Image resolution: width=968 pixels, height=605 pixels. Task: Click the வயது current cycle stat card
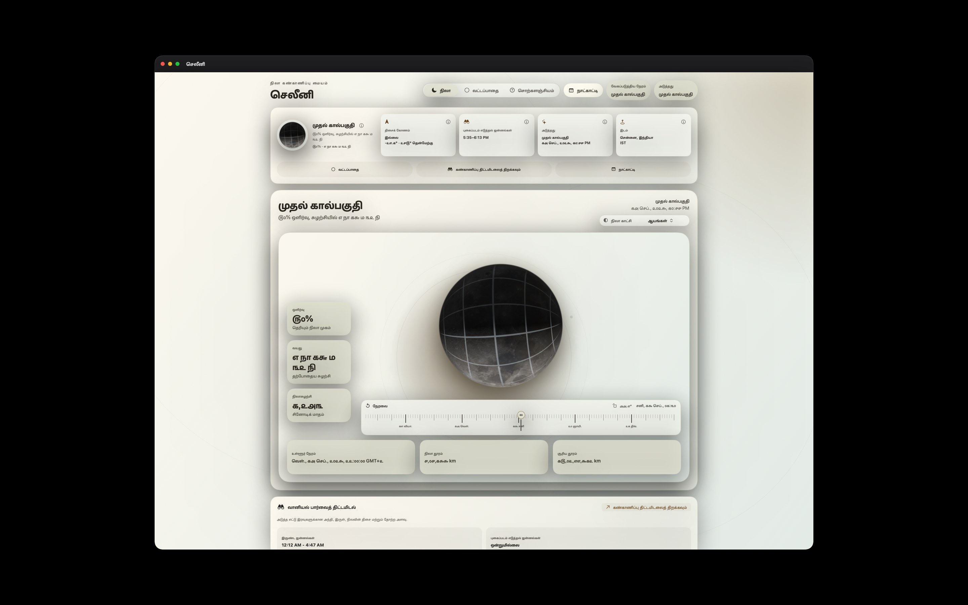coord(319,362)
